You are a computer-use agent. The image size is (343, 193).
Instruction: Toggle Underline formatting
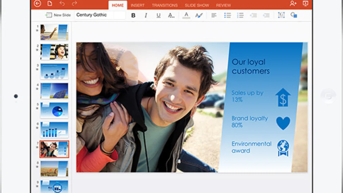point(158,15)
